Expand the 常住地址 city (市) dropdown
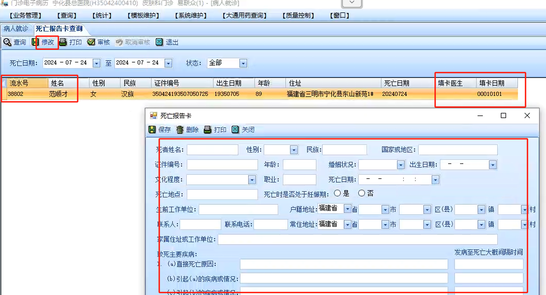546x295 pixels. (385, 225)
